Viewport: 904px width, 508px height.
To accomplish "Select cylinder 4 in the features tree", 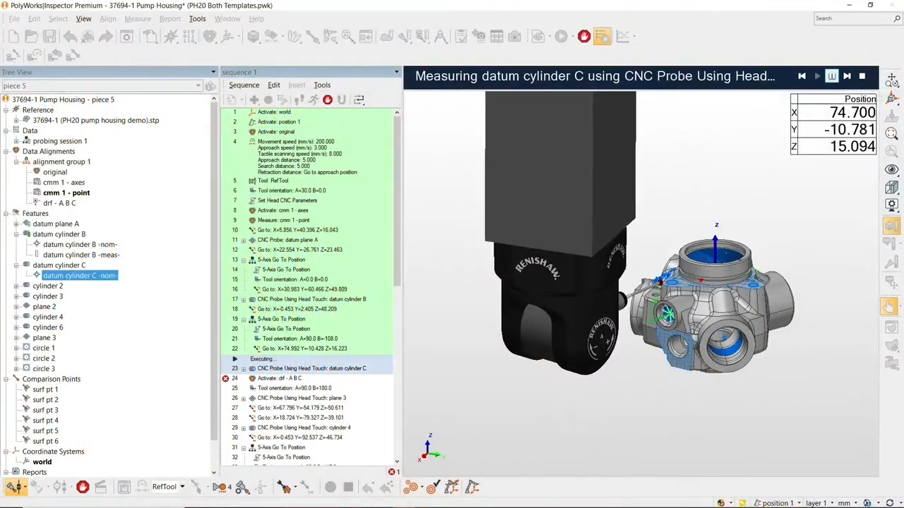I will (x=47, y=317).
